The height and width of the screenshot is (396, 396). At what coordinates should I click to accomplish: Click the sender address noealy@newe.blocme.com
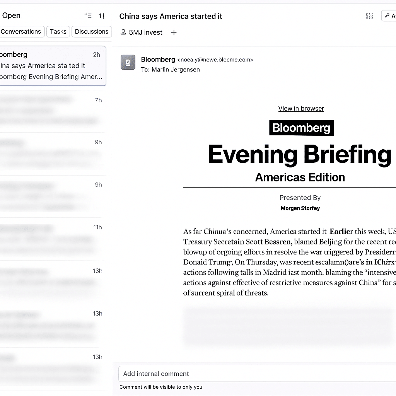[x=215, y=60]
